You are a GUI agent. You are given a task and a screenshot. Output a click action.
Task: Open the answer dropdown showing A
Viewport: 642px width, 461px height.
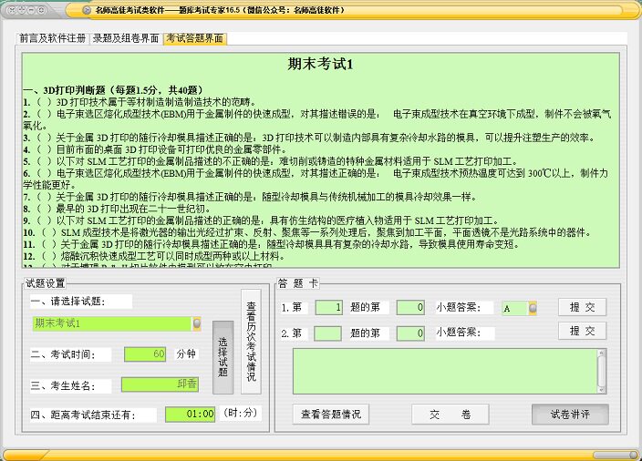(519, 308)
